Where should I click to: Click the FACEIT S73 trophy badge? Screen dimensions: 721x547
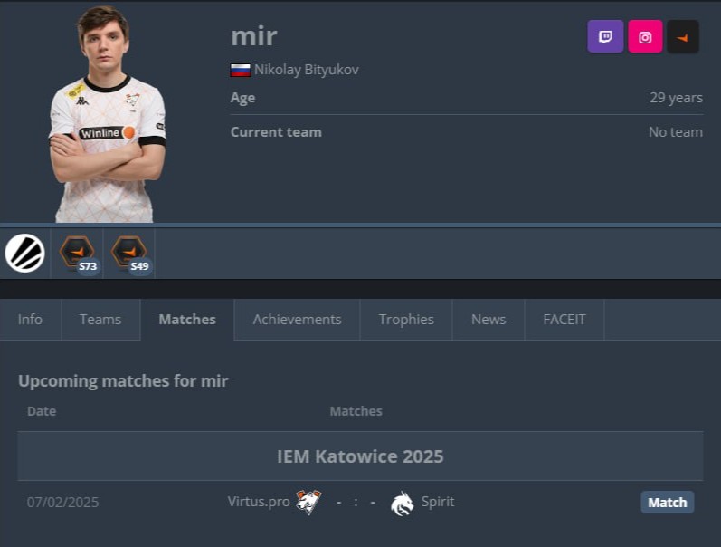tap(77, 254)
